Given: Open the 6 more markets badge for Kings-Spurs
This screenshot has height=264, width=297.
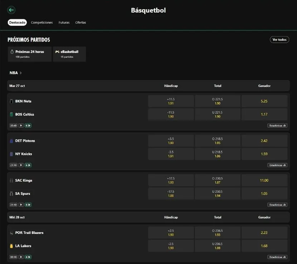Looking at the screenshot, I should 28,205.
